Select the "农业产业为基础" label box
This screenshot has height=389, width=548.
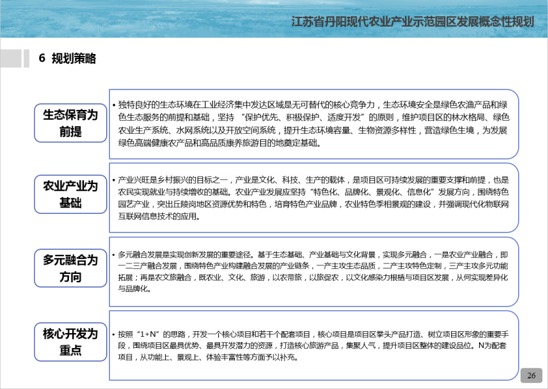pyautogui.click(x=71, y=194)
